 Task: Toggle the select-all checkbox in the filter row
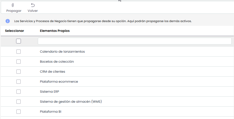(19, 41)
